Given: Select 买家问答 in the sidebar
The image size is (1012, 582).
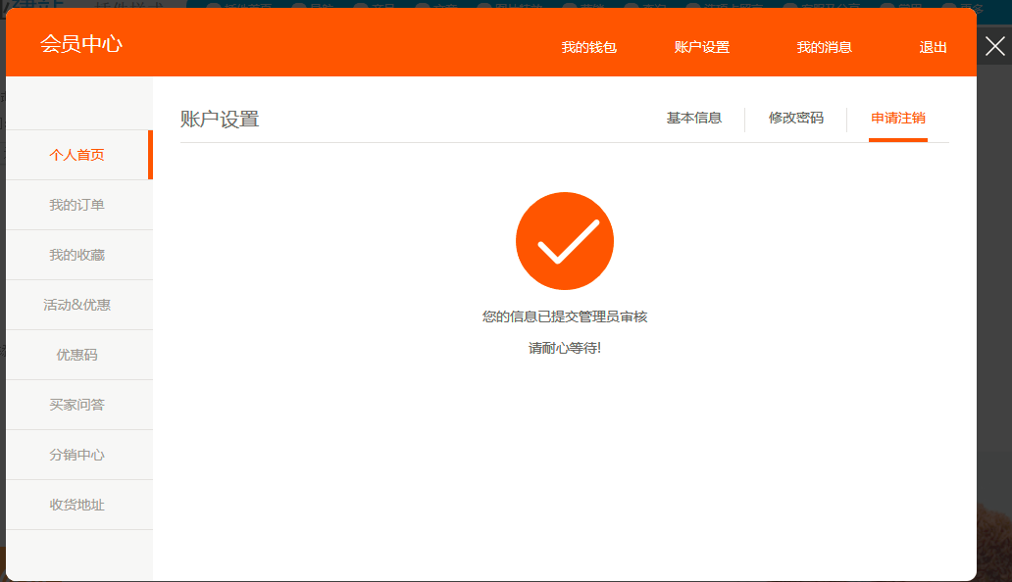Looking at the screenshot, I should [77, 405].
